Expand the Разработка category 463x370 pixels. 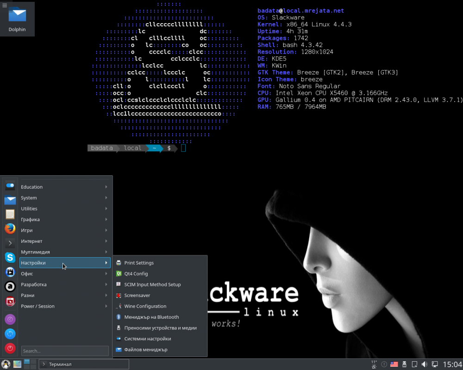pyautogui.click(x=65, y=284)
